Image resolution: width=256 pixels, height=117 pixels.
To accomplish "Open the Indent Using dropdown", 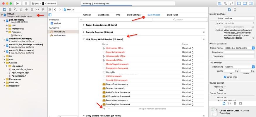I will pyautogui.click(x=239, y=67).
